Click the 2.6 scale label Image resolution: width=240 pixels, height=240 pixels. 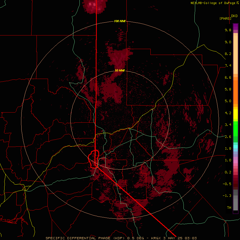228,137
